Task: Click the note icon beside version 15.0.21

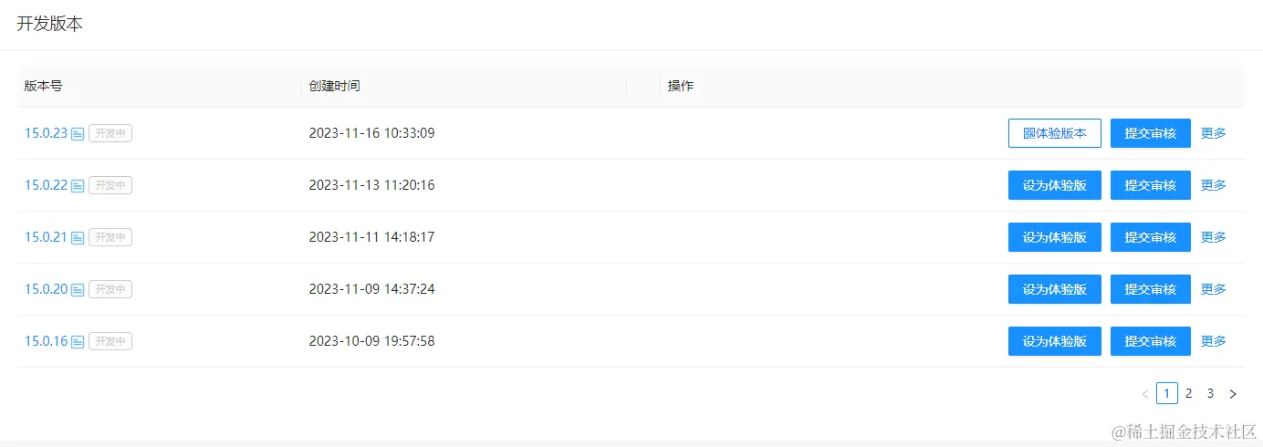Action: (x=78, y=238)
